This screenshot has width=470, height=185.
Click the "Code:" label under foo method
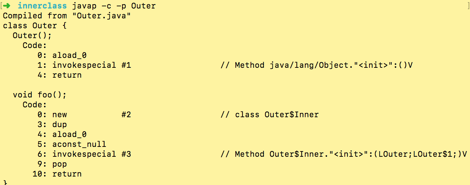click(35, 105)
